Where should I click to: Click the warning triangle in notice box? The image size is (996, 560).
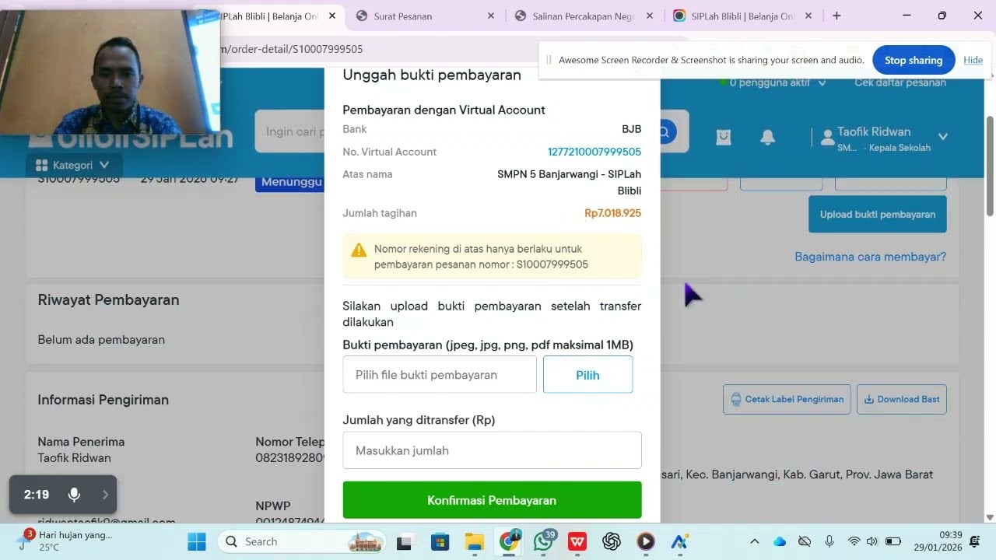click(359, 250)
